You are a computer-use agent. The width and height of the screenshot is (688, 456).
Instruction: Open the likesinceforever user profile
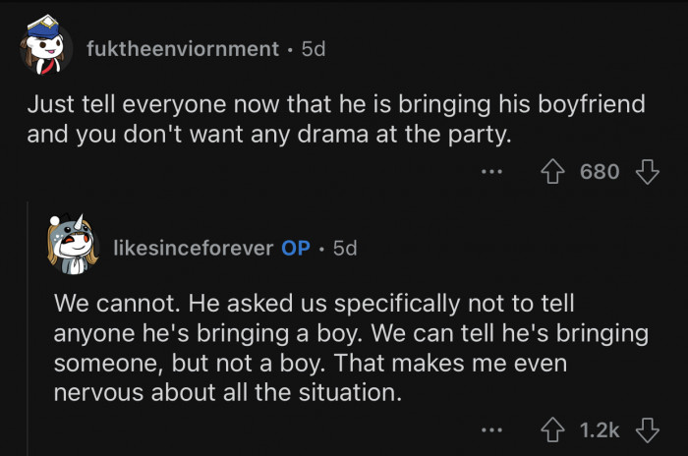193,249
